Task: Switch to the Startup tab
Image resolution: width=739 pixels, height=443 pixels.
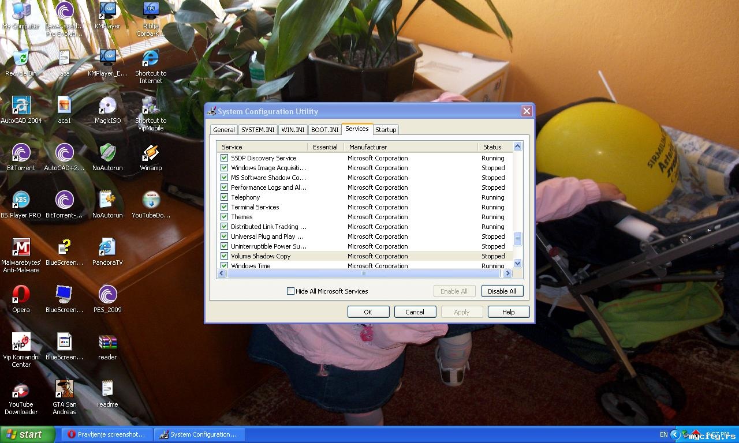Action: pos(386,130)
